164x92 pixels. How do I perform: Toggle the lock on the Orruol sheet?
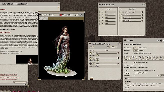pos(158,41)
